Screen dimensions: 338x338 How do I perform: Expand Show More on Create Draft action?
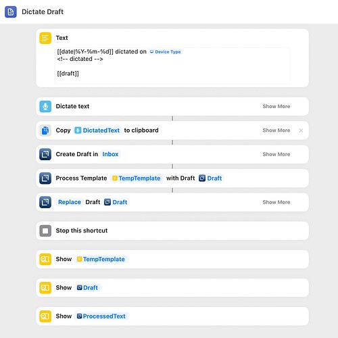pyautogui.click(x=276, y=154)
